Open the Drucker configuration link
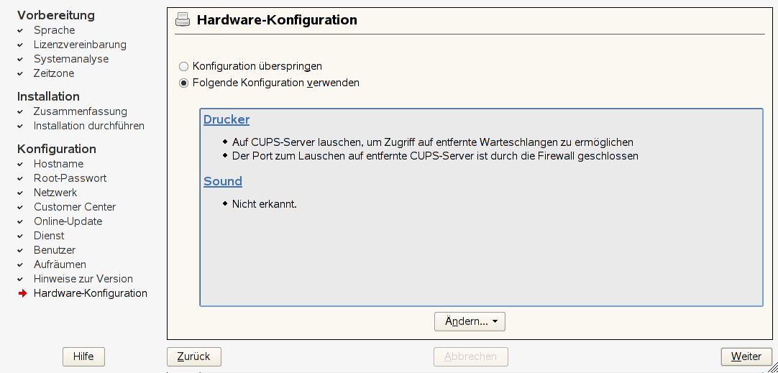This screenshot has width=778, height=373. pos(226,119)
